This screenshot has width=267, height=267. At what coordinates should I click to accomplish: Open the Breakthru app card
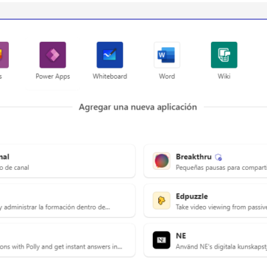pos(205,161)
